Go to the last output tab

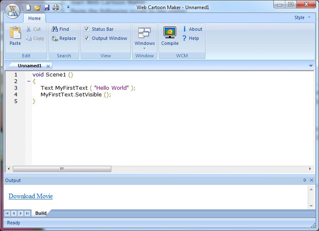coord(27,213)
